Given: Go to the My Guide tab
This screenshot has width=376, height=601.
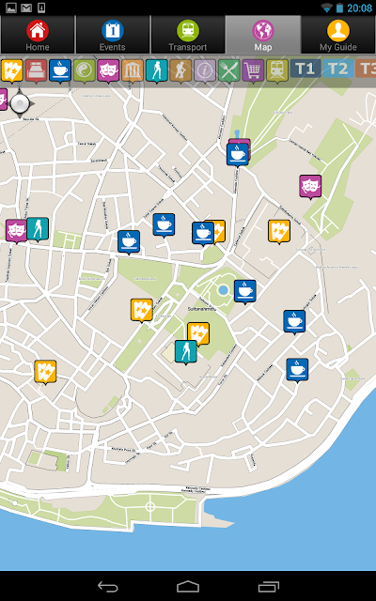Looking at the screenshot, I should 338,35.
